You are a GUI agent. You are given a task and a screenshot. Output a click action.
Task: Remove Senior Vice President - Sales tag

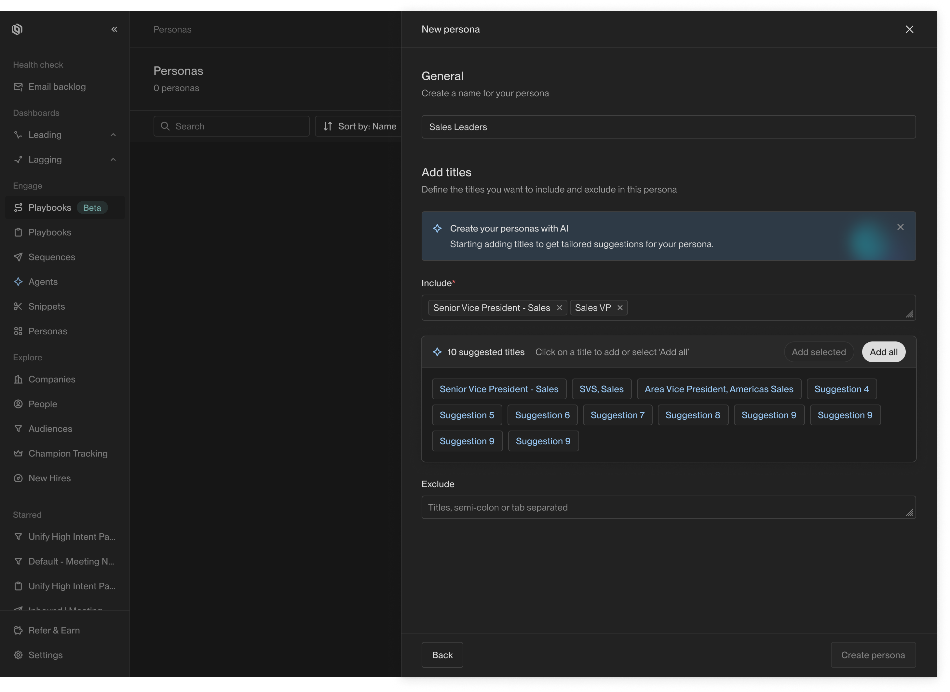coord(559,308)
